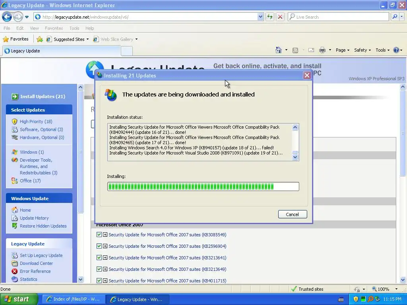Screen dimensions: 407x305
Task: Expand details for KB3213649 update
Action: coord(105,269)
